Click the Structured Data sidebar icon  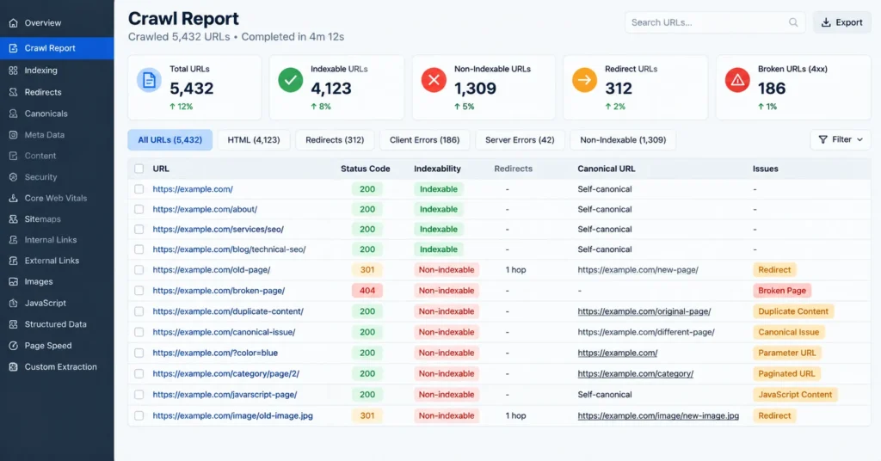(13, 324)
